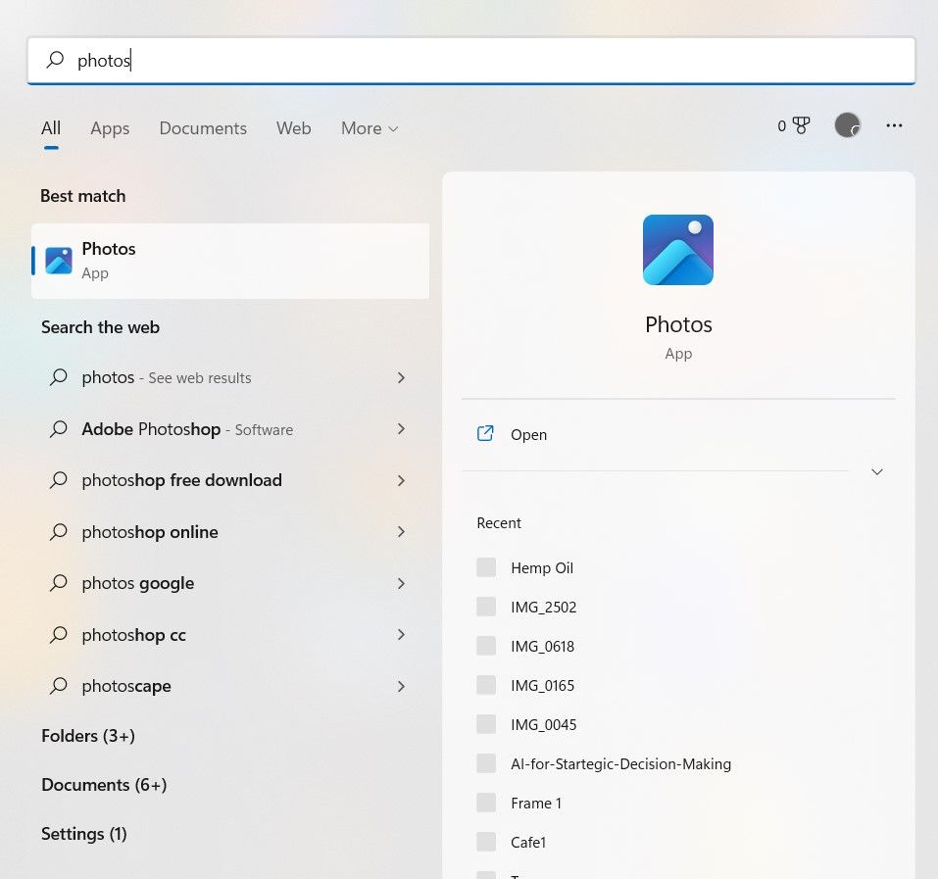Viewport: 938px width, 879px height.
Task: Click file icon beside Cafe1
Action: [x=486, y=842]
